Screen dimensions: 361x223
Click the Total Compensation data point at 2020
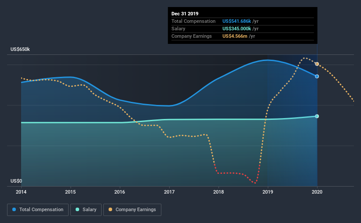tap(317, 76)
